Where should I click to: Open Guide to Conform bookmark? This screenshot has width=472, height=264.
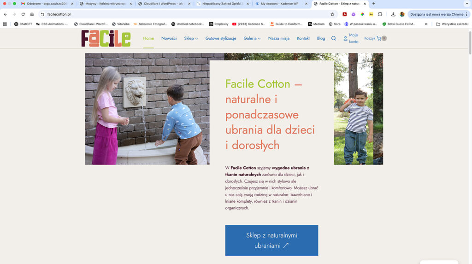click(287, 24)
